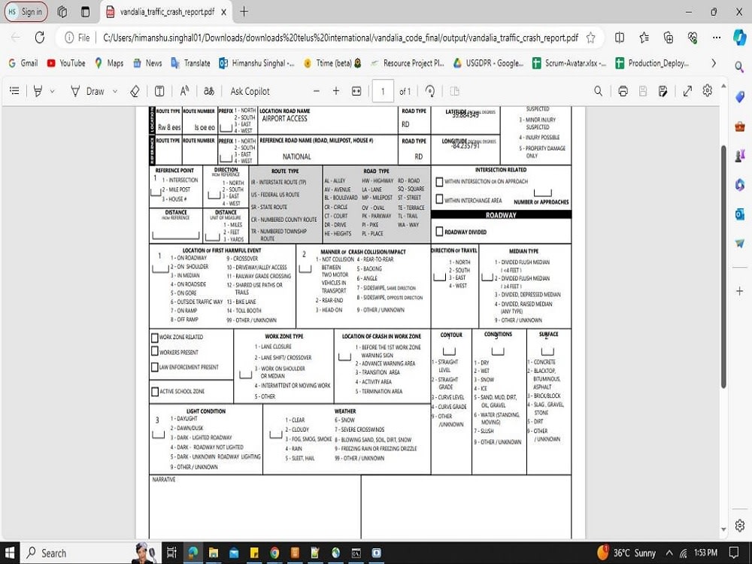Open the Scrum-Avatar.xlsx bookmark
This screenshot has height=564, width=752.
[x=569, y=63]
